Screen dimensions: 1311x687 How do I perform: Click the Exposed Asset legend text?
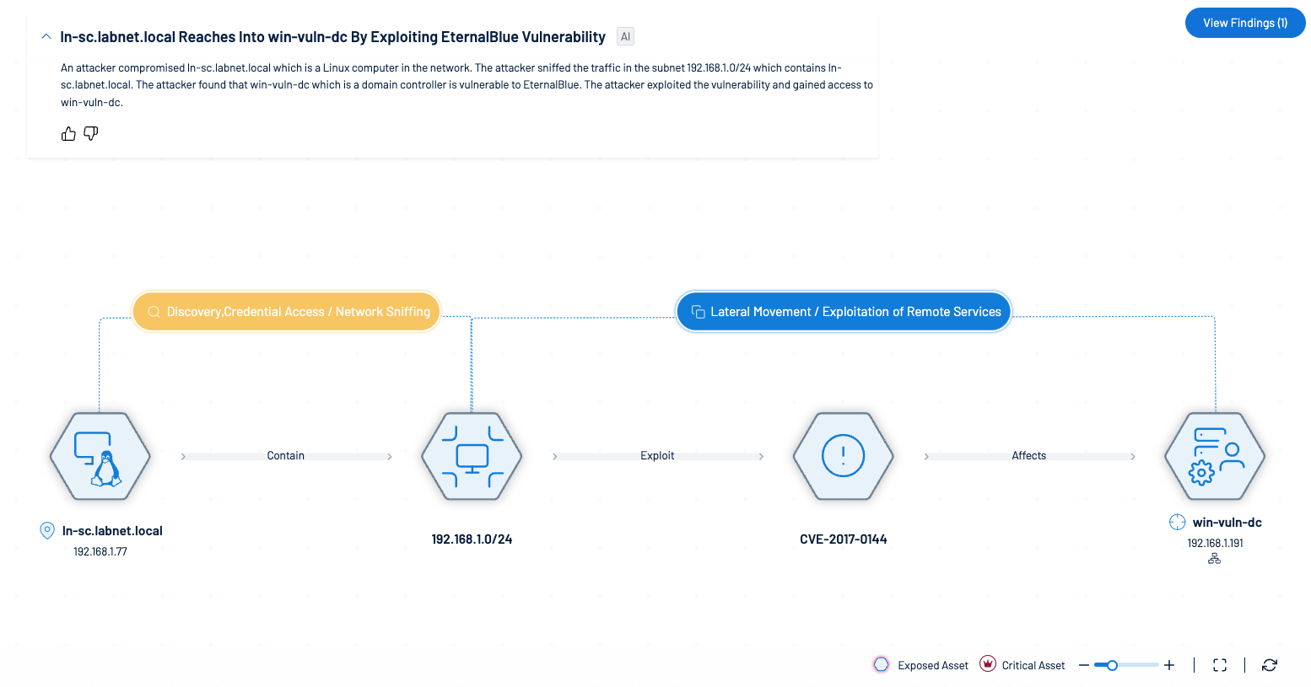click(x=933, y=665)
